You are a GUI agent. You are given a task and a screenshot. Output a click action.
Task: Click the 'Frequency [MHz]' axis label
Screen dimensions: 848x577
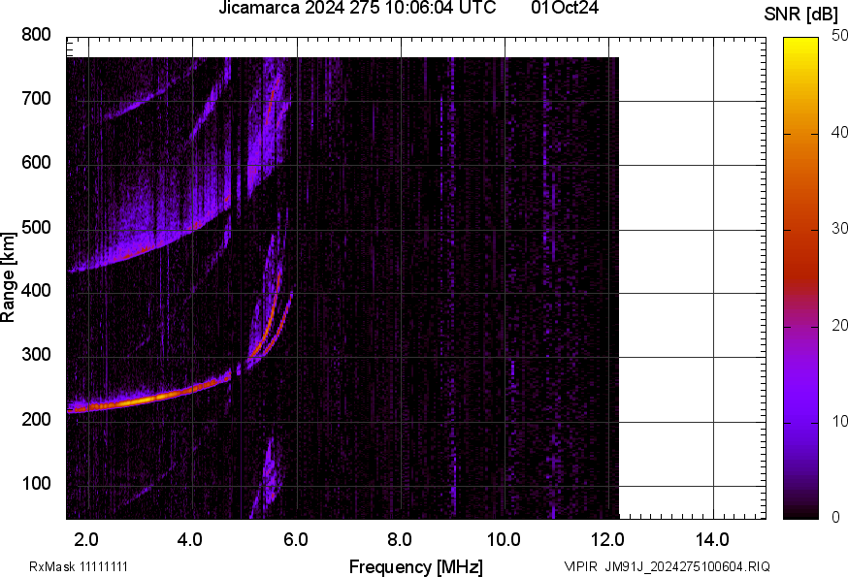[416, 567]
